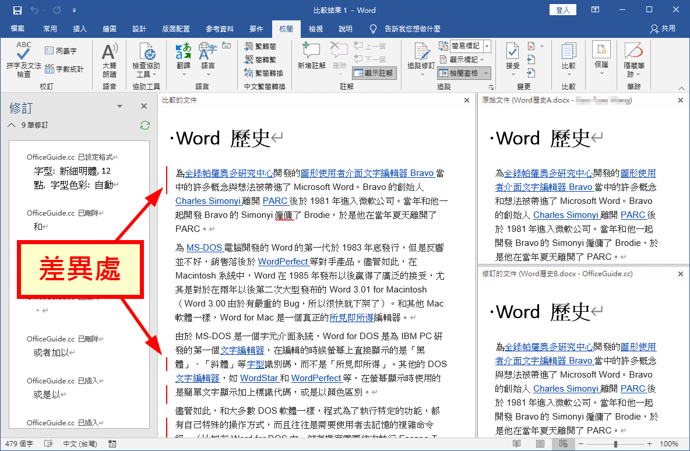The width and height of the screenshot is (690, 451).
Task: Switch to the 插入 insert tab
Action: [x=80, y=29]
